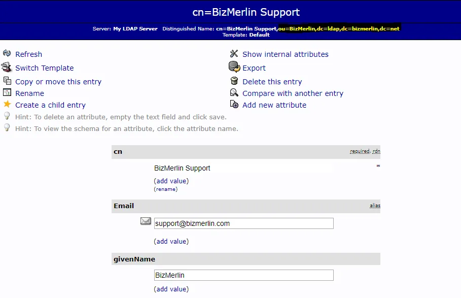Choose the Rename link in the actions list
The width and height of the screenshot is (461, 298).
30,93
